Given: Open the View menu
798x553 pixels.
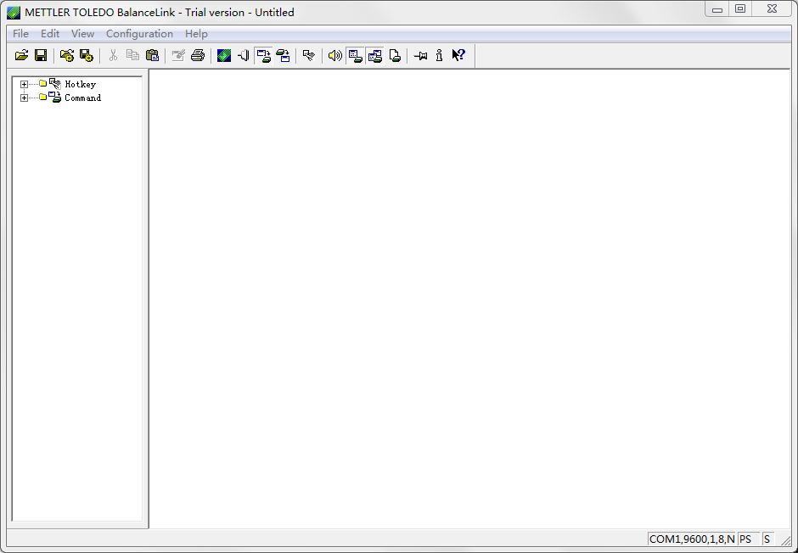Looking at the screenshot, I should (x=82, y=34).
